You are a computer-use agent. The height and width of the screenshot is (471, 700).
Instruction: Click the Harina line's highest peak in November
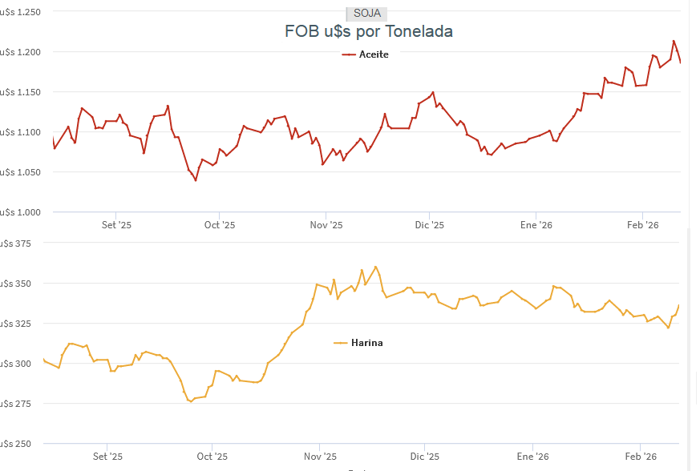(x=376, y=267)
